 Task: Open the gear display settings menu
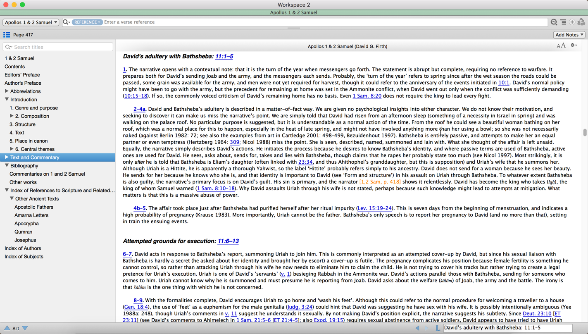[x=574, y=45]
